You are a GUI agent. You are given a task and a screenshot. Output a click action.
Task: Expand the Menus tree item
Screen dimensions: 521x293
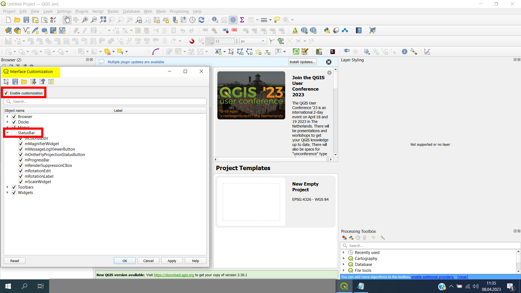pyautogui.click(x=7, y=127)
